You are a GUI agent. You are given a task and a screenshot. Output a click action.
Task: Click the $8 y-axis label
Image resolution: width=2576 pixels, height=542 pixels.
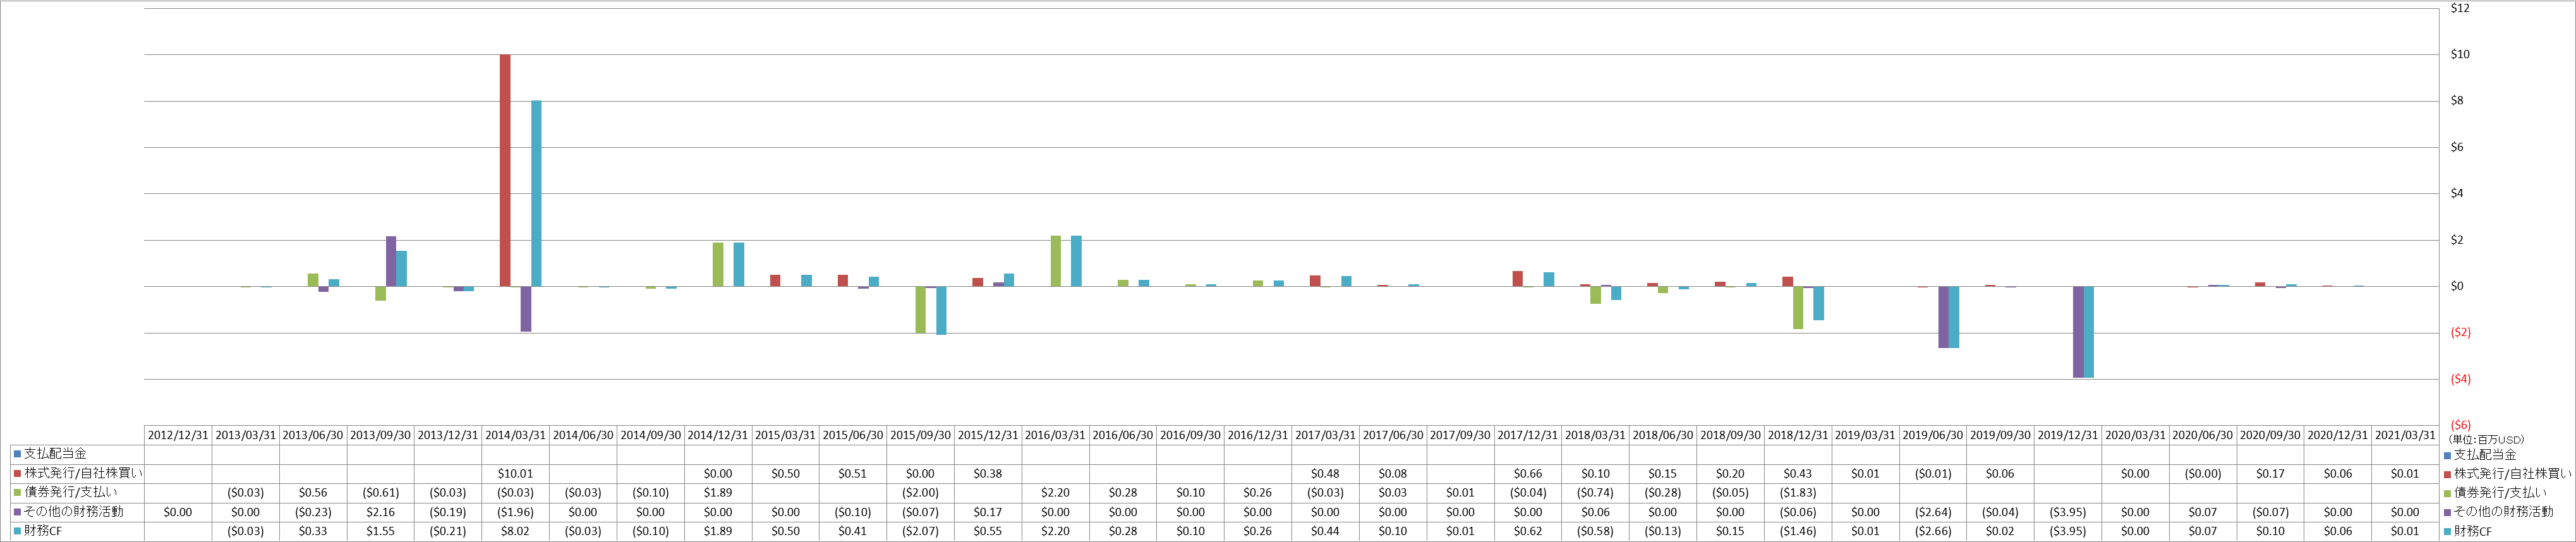tap(2456, 101)
